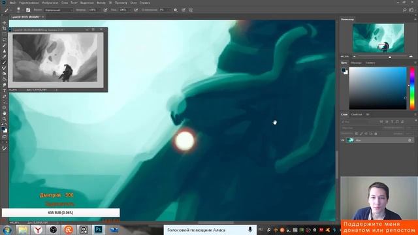
Task: Toggle lock transparent pixels icon
Action: 357,133
